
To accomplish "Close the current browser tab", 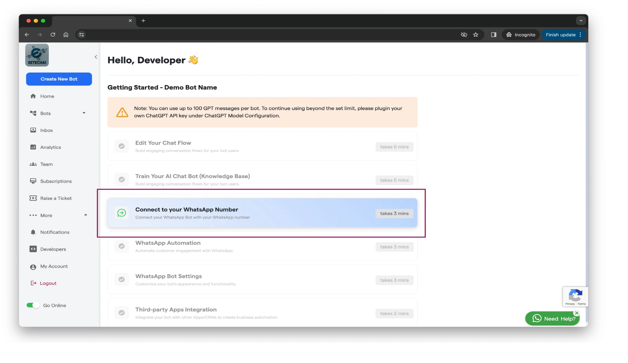I will coord(130,21).
